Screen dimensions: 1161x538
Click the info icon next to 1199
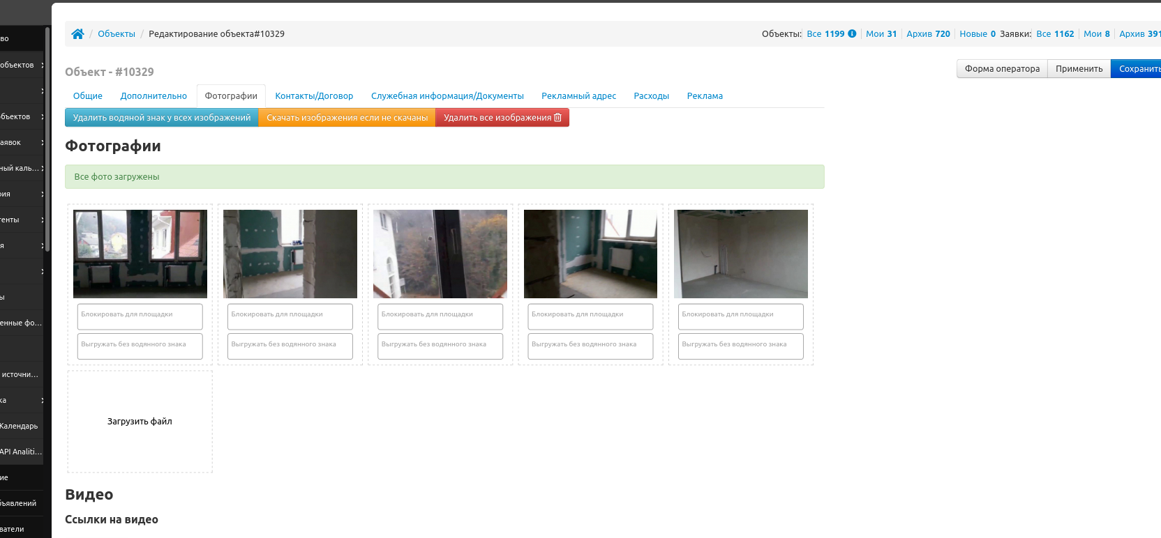pyautogui.click(x=852, y=33)
